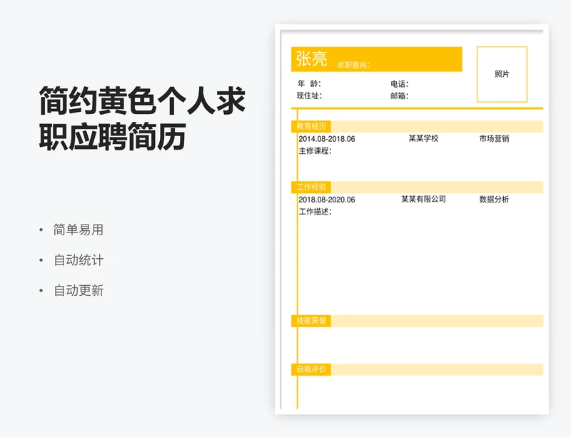This screenshot has width=571, height=437.
Task: Select the 简单易用 bullet text
Action: 79,230
